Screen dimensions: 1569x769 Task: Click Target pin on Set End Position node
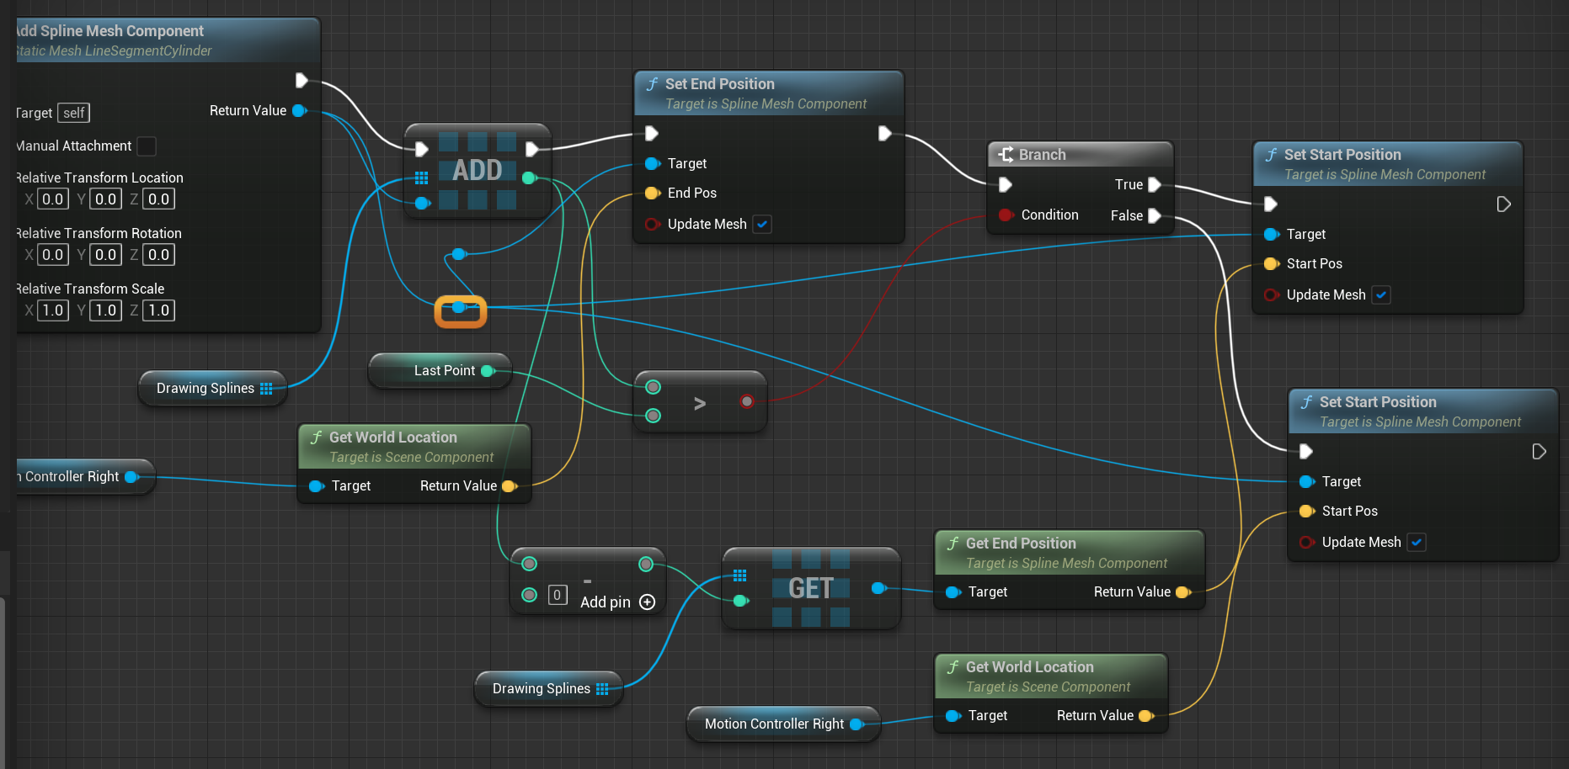pyautogui.click(x=652, y=163)
